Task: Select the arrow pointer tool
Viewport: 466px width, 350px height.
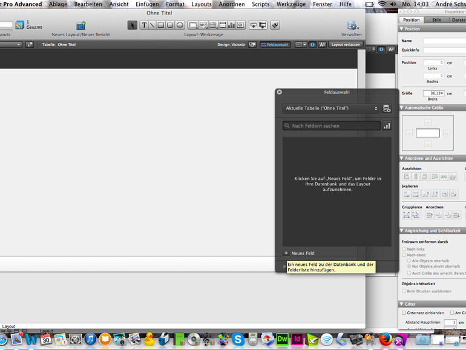Action: coord(133,25)
